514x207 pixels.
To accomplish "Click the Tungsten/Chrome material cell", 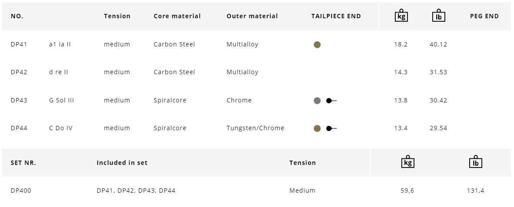I will click(255, 128).
